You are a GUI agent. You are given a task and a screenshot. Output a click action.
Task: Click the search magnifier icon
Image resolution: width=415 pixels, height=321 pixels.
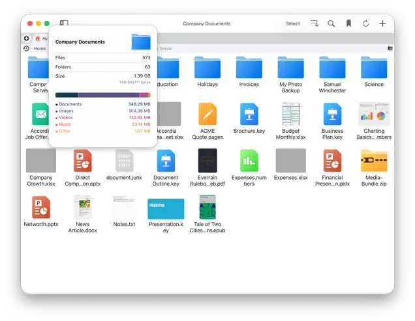point(331,23)
